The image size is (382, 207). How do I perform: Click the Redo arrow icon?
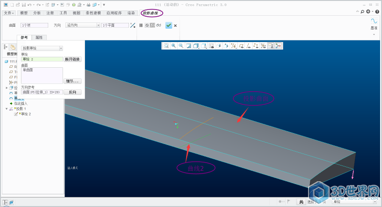[x=38, y=5]
